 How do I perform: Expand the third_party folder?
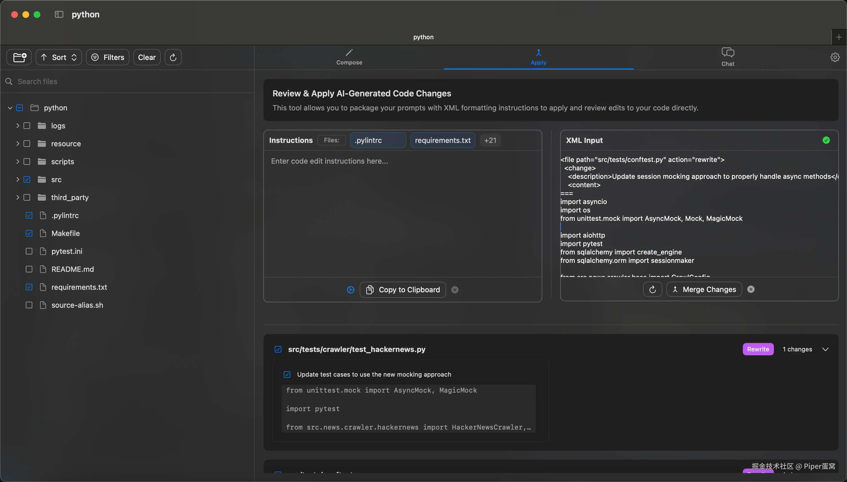[x=18, y=198]
